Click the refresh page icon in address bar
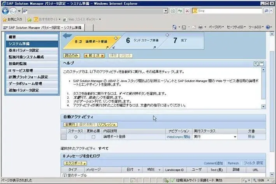276x184 pixels. 180,11
